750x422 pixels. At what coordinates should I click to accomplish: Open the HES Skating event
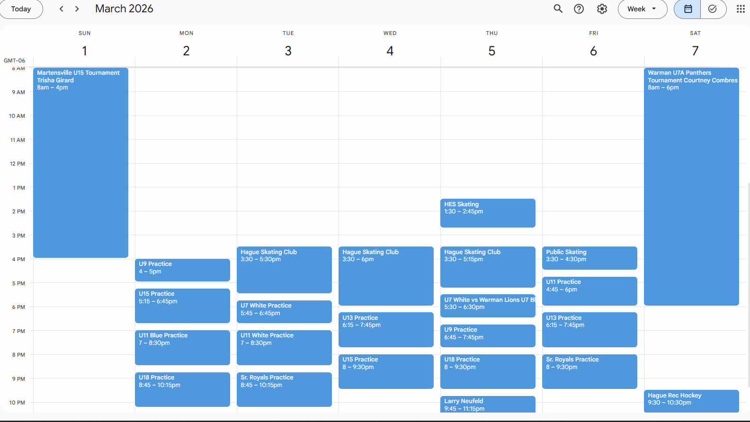click(488, 213)
